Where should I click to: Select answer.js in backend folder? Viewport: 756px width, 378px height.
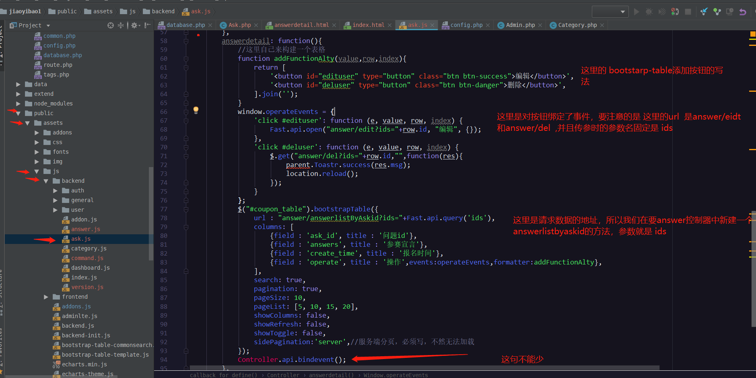pos(85,229)
